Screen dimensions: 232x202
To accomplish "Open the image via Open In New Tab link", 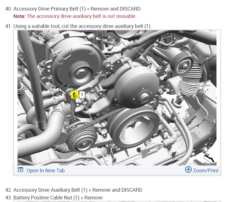I will pyautogui.click(x=46, y=170).
